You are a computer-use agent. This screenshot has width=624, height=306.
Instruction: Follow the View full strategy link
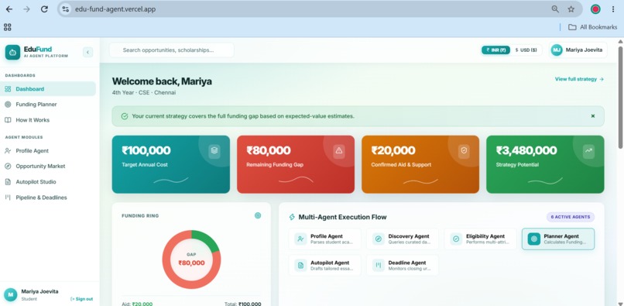pos(579,79)
